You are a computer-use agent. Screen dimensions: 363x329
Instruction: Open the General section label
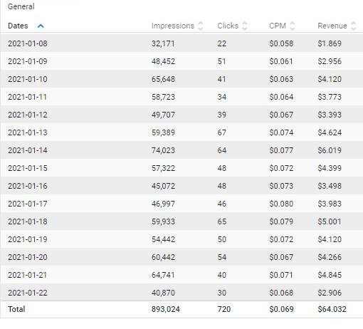(x=21, y=6)
